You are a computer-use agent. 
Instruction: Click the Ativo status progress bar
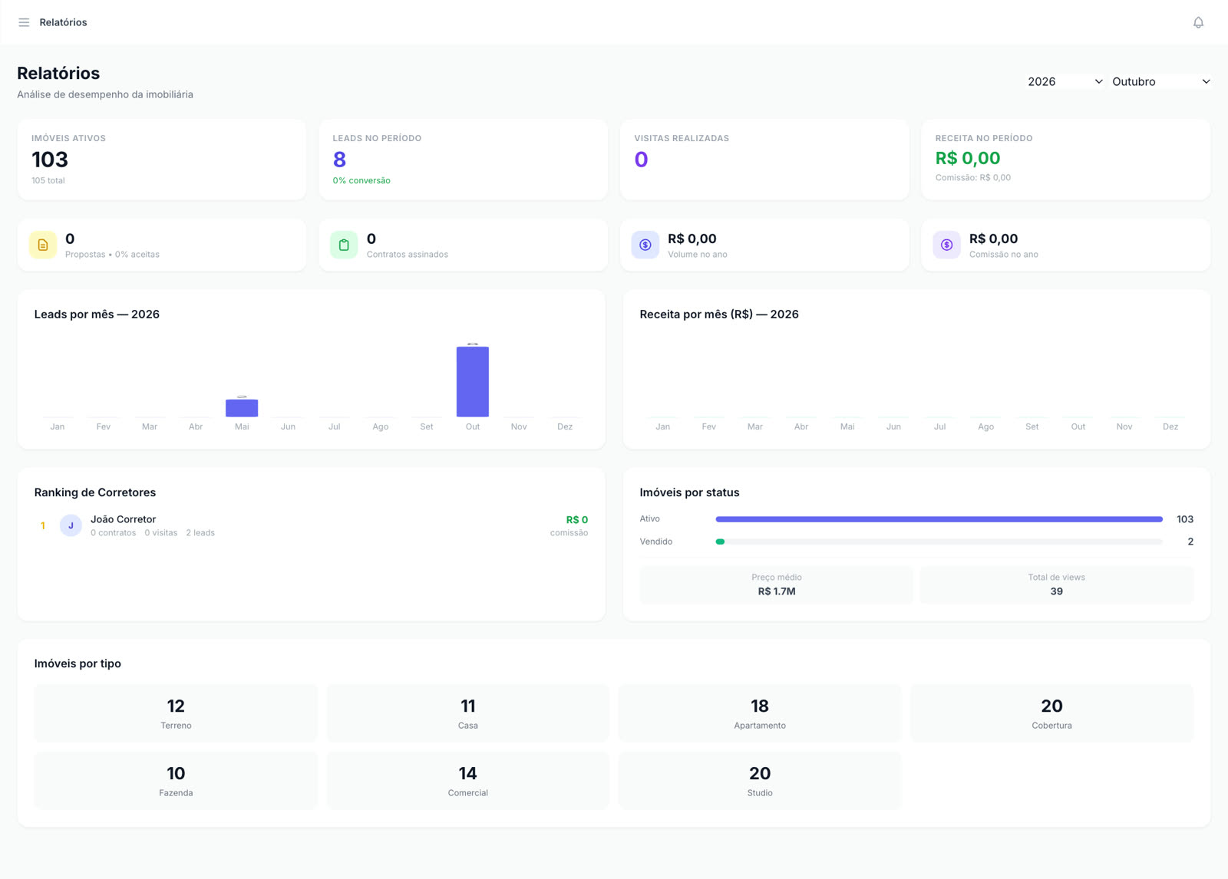tap(939, 519)
